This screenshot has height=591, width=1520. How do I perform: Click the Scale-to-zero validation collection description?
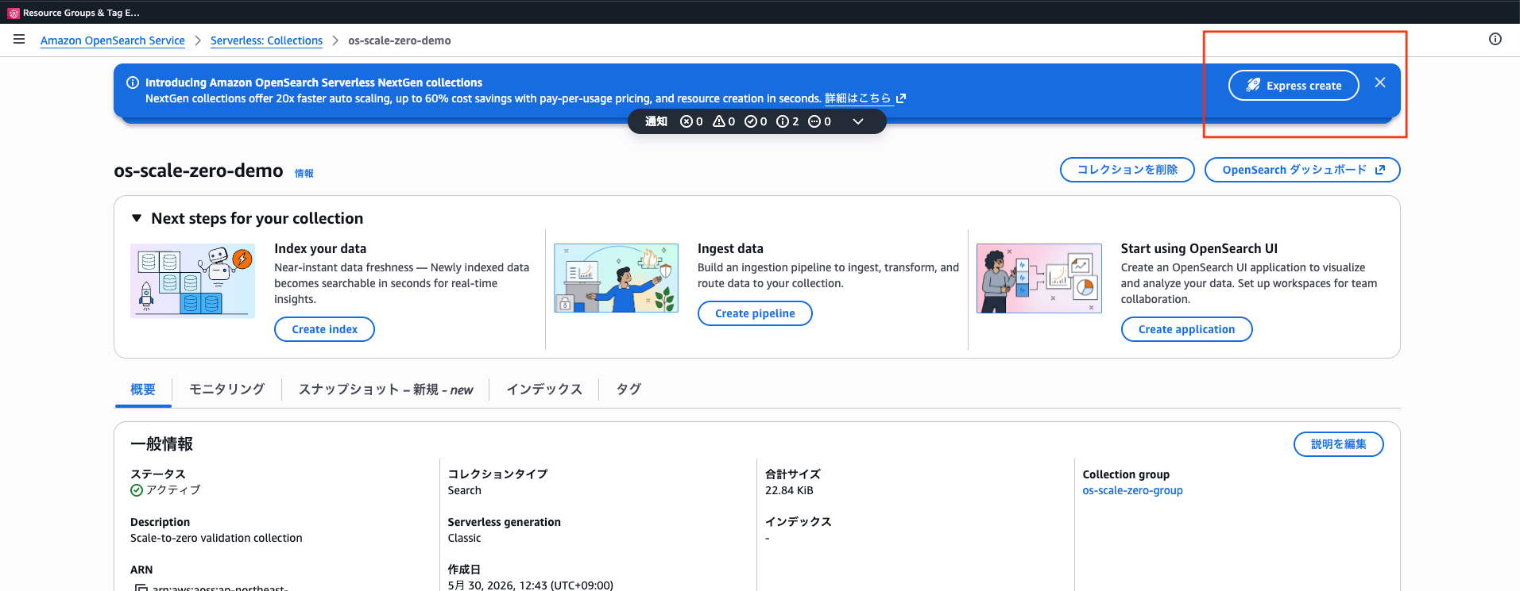pyautogui.click(x=216, y=538)
